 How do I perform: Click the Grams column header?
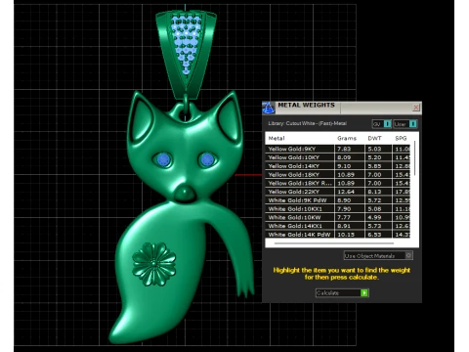347,138
